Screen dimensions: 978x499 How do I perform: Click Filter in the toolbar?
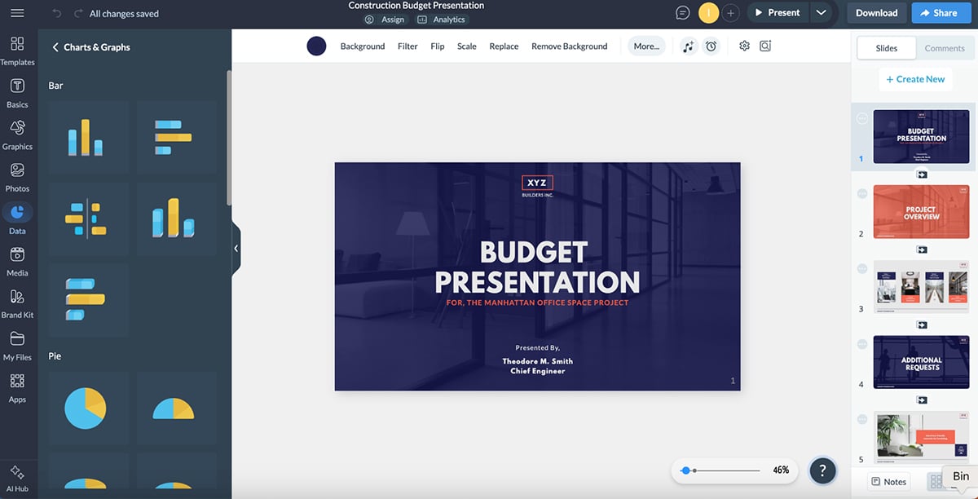pyautogui.click(x=407, y=46)
